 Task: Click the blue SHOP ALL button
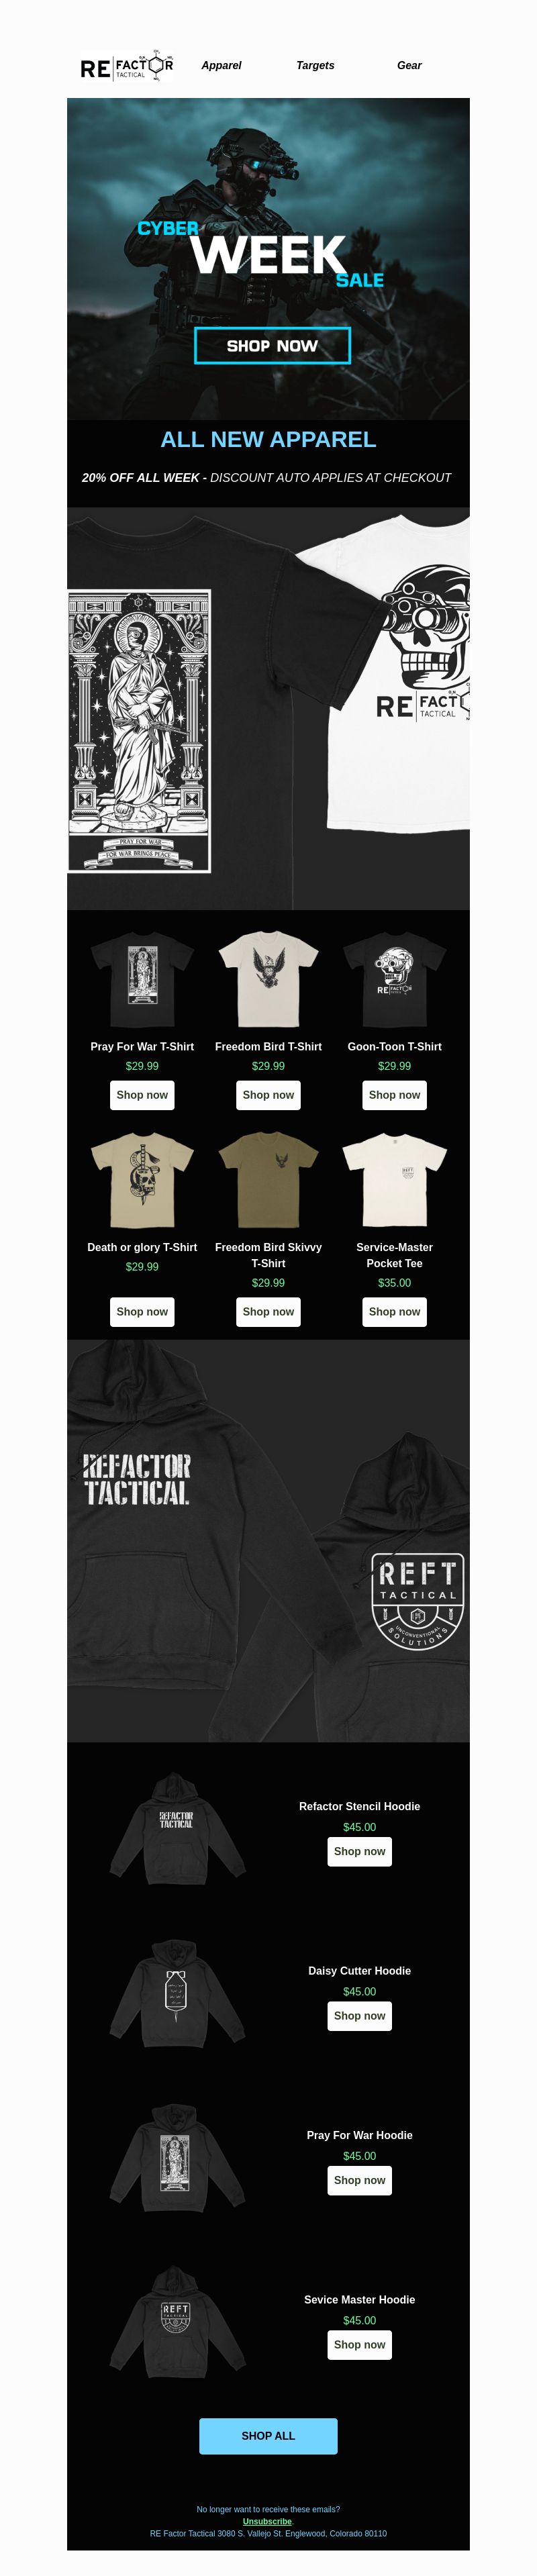[x=268, y=2436]
